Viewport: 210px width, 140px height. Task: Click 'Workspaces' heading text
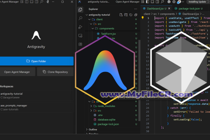tap(6, 86)
